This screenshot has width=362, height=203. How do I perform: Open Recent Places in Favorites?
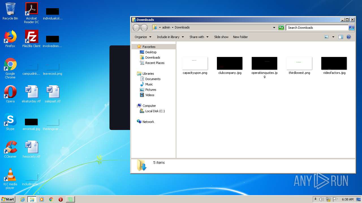coord(155,63)
